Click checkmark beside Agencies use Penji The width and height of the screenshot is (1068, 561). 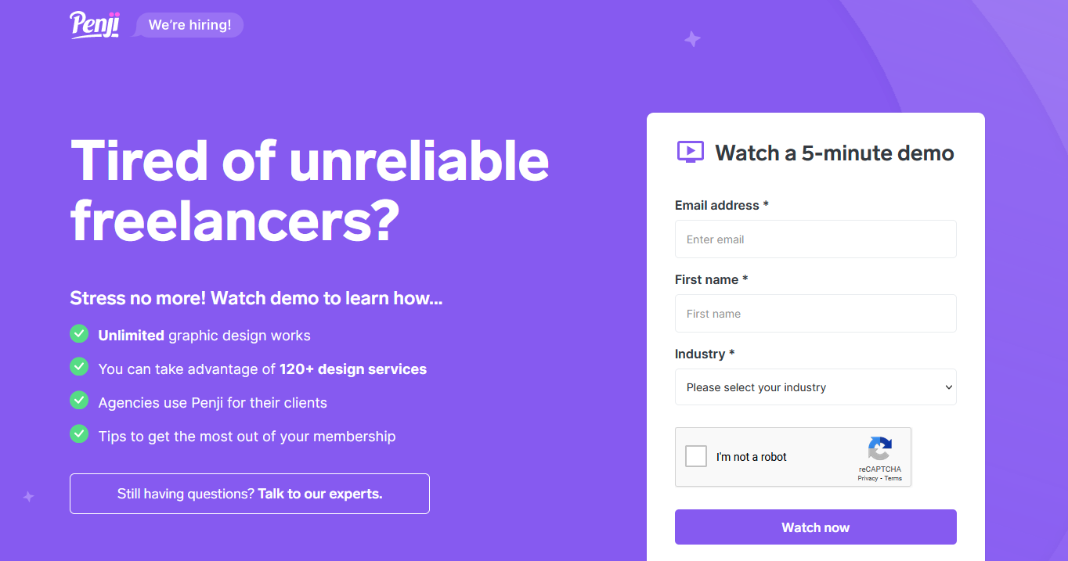pos(79,401)
